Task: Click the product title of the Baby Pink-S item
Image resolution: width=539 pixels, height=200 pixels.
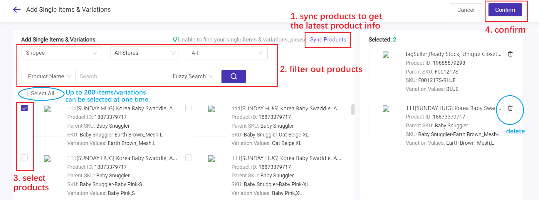Action: tap(122, 158)
